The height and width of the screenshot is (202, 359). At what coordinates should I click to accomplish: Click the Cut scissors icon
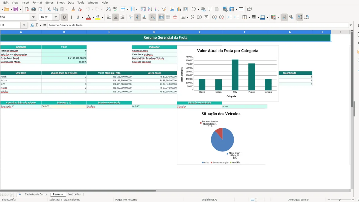pos(49,9)
